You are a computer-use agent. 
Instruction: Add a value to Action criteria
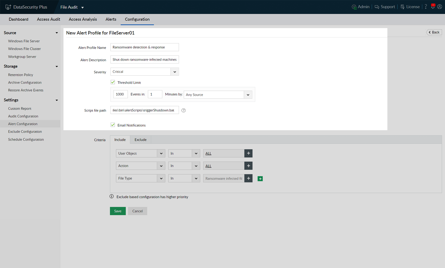click(x=249, y=166)
